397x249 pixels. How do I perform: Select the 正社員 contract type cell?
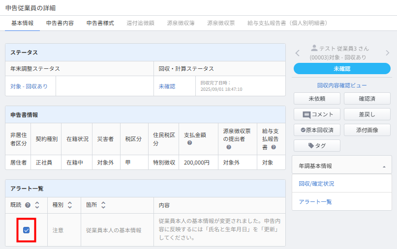pos(46,163)
